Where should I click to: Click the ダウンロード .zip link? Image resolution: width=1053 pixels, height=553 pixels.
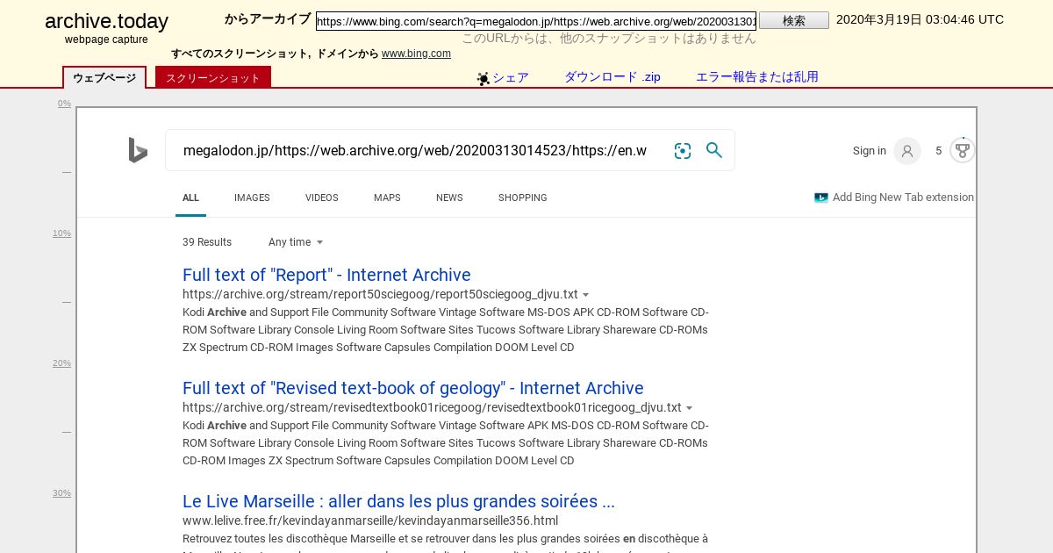coord(612,76)
